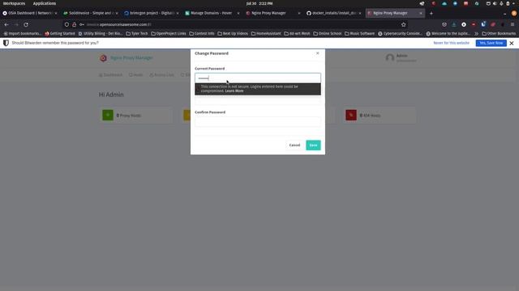Open the Admin user menu avatar

[x=389, y=57]
